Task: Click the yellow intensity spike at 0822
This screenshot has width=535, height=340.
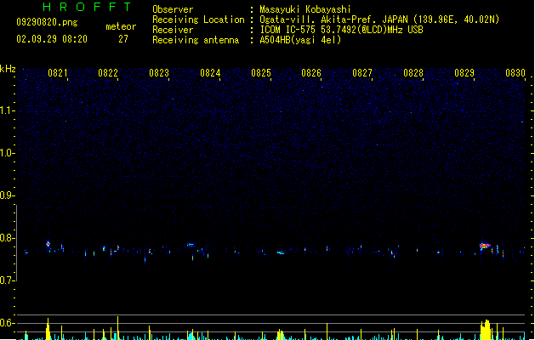Action: coord(117,328)
